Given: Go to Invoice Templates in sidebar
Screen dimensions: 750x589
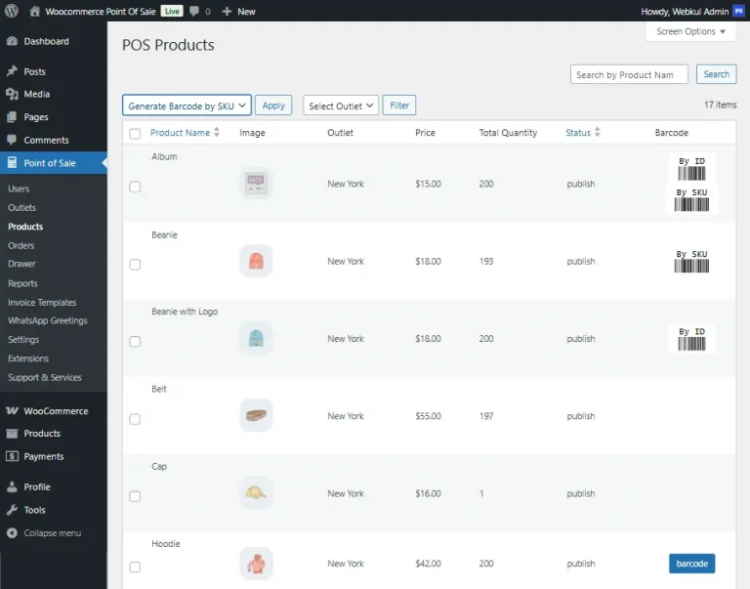Looking at the screenshot, I should pos(42,303).
